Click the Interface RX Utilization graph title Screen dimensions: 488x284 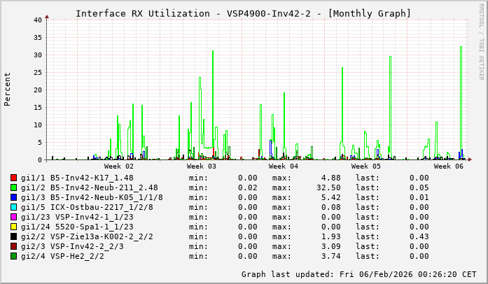pyautogui.click(x=243, y=13)
